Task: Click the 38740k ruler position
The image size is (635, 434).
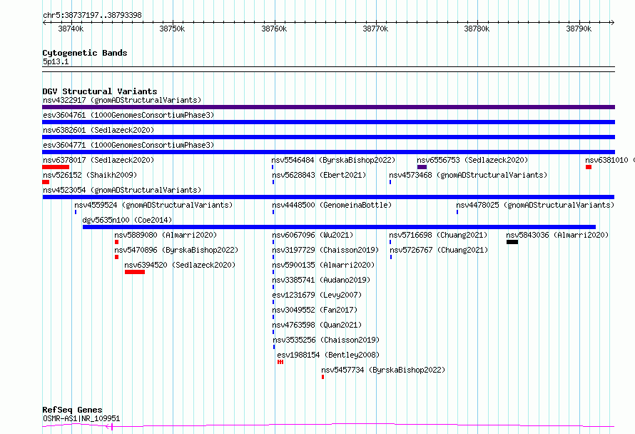Action: (71, 29)
